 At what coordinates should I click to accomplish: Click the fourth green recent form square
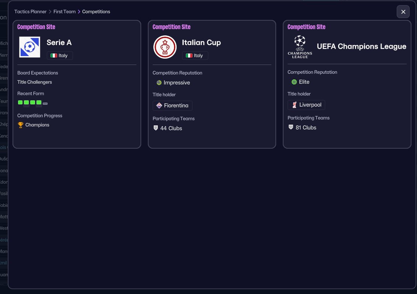[39, 103]
